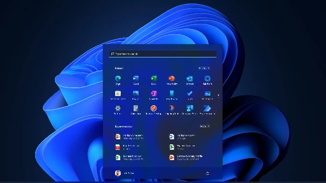This screenshot has width=326, height=183.
Task: Open the Excel pinned app
Action: pos(154,80)
